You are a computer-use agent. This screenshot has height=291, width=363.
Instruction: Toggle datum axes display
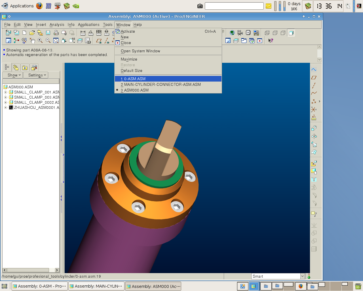(x=107, y=41)
